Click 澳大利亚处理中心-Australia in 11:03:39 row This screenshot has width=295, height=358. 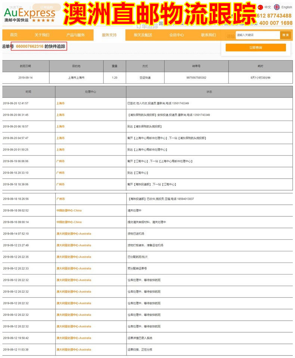click(x=74, y=350)
